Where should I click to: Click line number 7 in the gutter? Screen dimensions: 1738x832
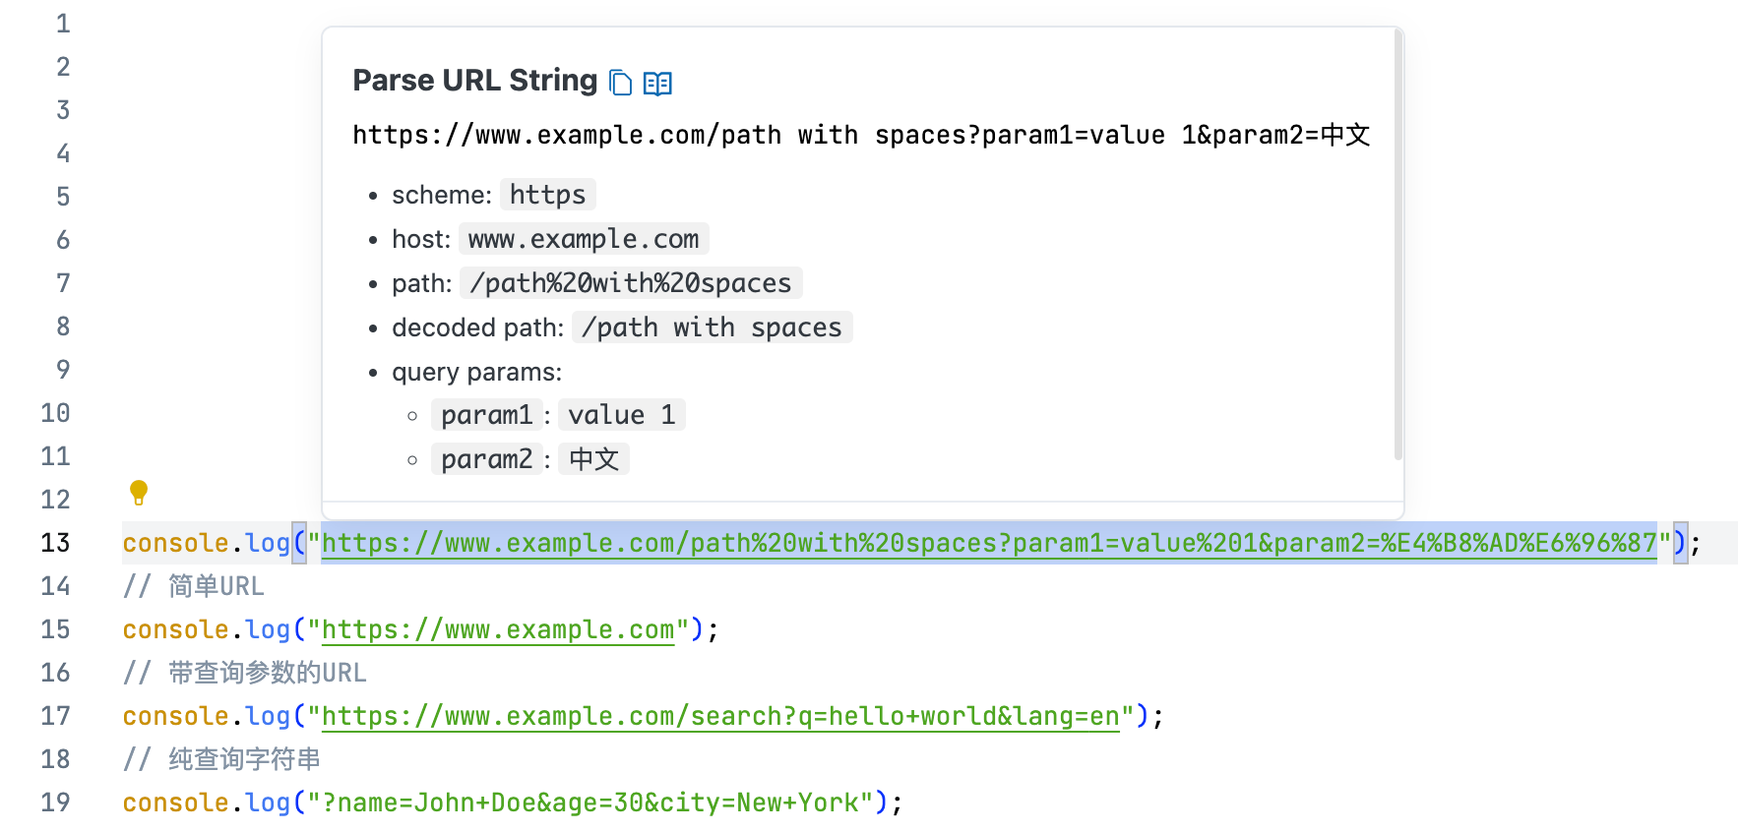63,283
